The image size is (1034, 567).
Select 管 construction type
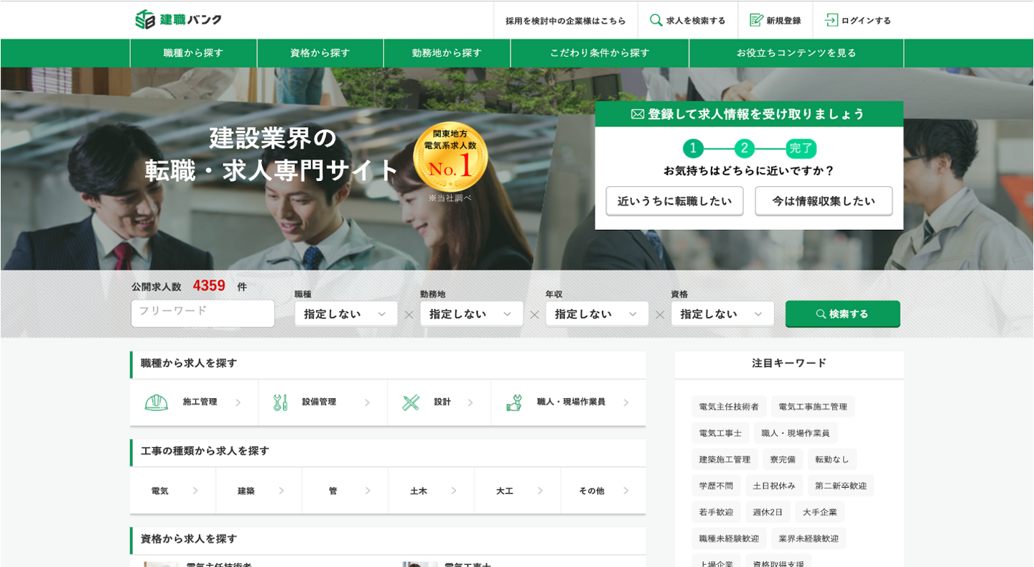click(x=345, y=491)
